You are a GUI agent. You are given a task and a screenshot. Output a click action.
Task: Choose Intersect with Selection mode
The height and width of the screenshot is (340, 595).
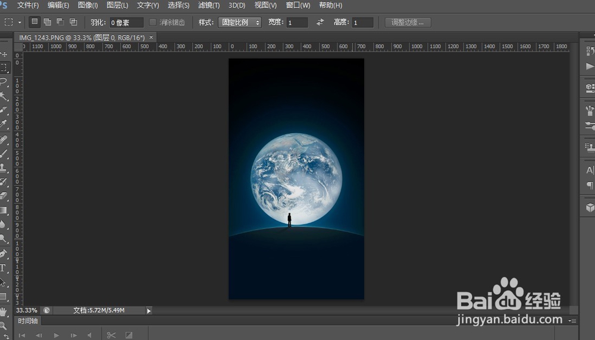[x=73, y=22]
